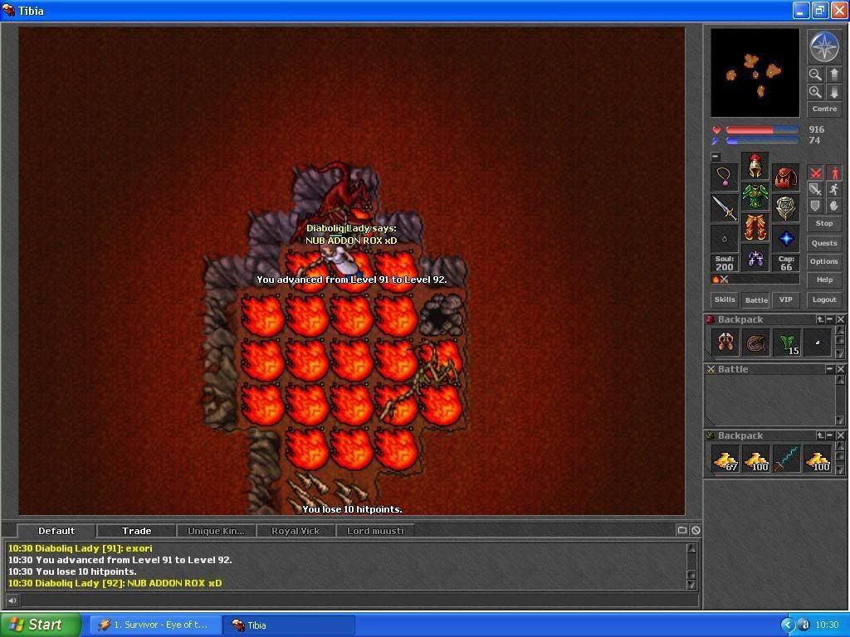Click the blue mana bar
850x637 pixels.
coord(762,141)
